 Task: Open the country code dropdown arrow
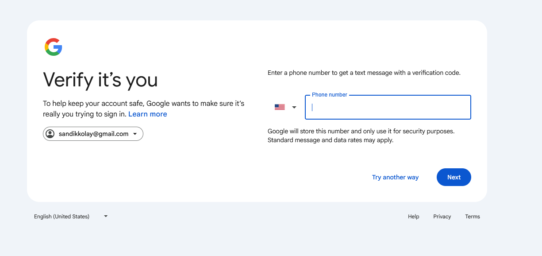click(294, 107)
